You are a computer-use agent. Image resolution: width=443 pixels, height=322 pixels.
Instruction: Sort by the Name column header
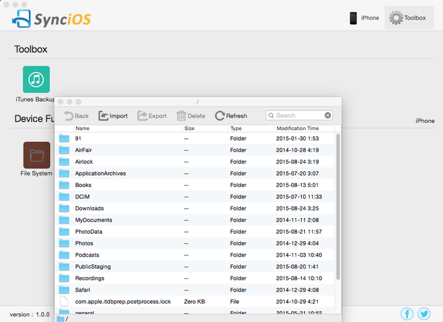82,129
